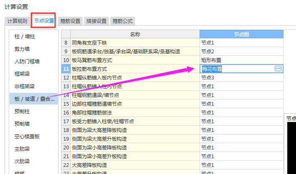This screenshot has height=174, width=296.
Task: Select row 侧面为梁小高差降板构造
Action: point(135,147)
